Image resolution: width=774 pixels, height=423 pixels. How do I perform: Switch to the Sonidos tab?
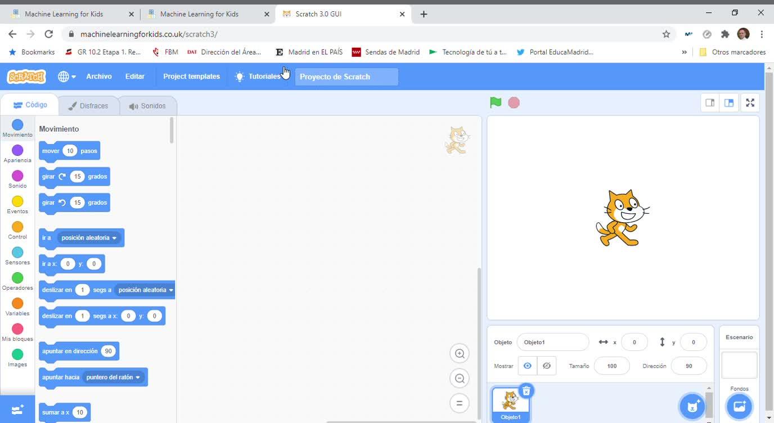[x=147, y=106]
